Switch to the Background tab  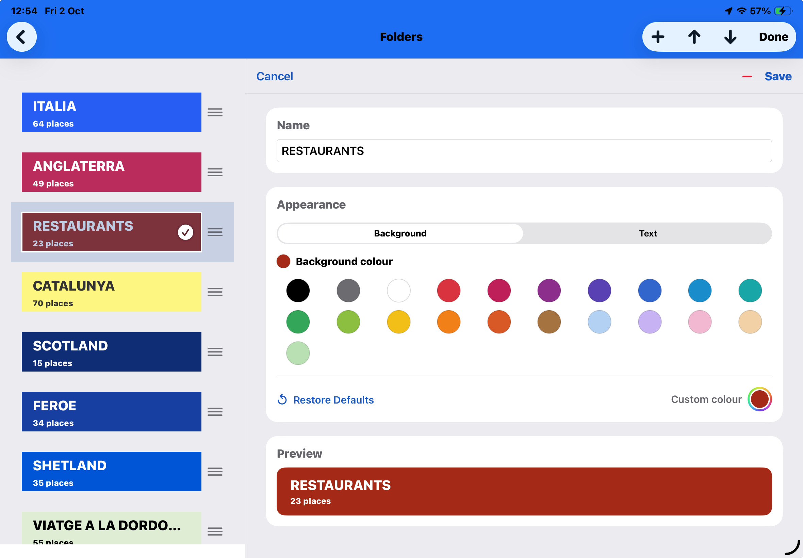(400, 233)
